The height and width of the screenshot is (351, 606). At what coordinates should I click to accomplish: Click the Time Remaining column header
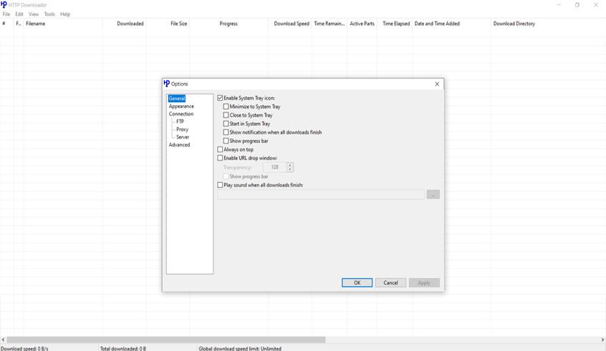330,24
